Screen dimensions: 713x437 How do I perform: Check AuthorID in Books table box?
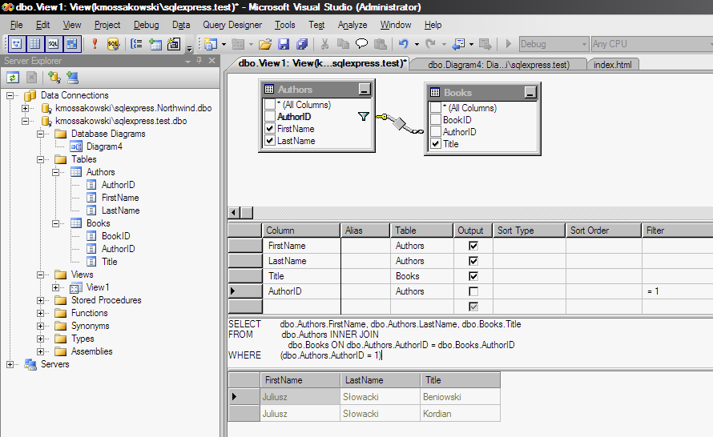(436, 132)
